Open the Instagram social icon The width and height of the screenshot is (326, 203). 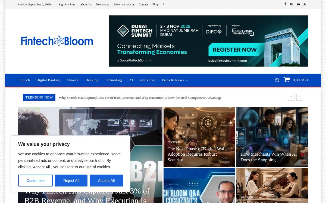[292, 4]
